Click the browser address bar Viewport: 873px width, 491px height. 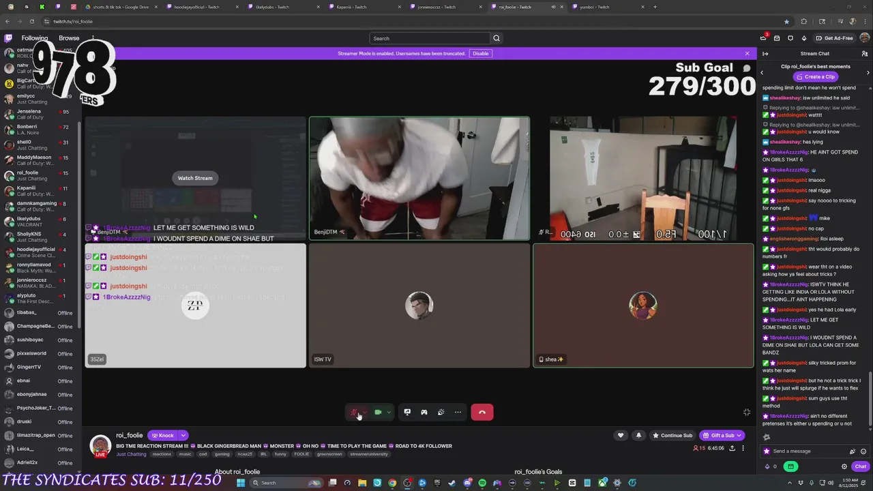click(x=409, y=21)
